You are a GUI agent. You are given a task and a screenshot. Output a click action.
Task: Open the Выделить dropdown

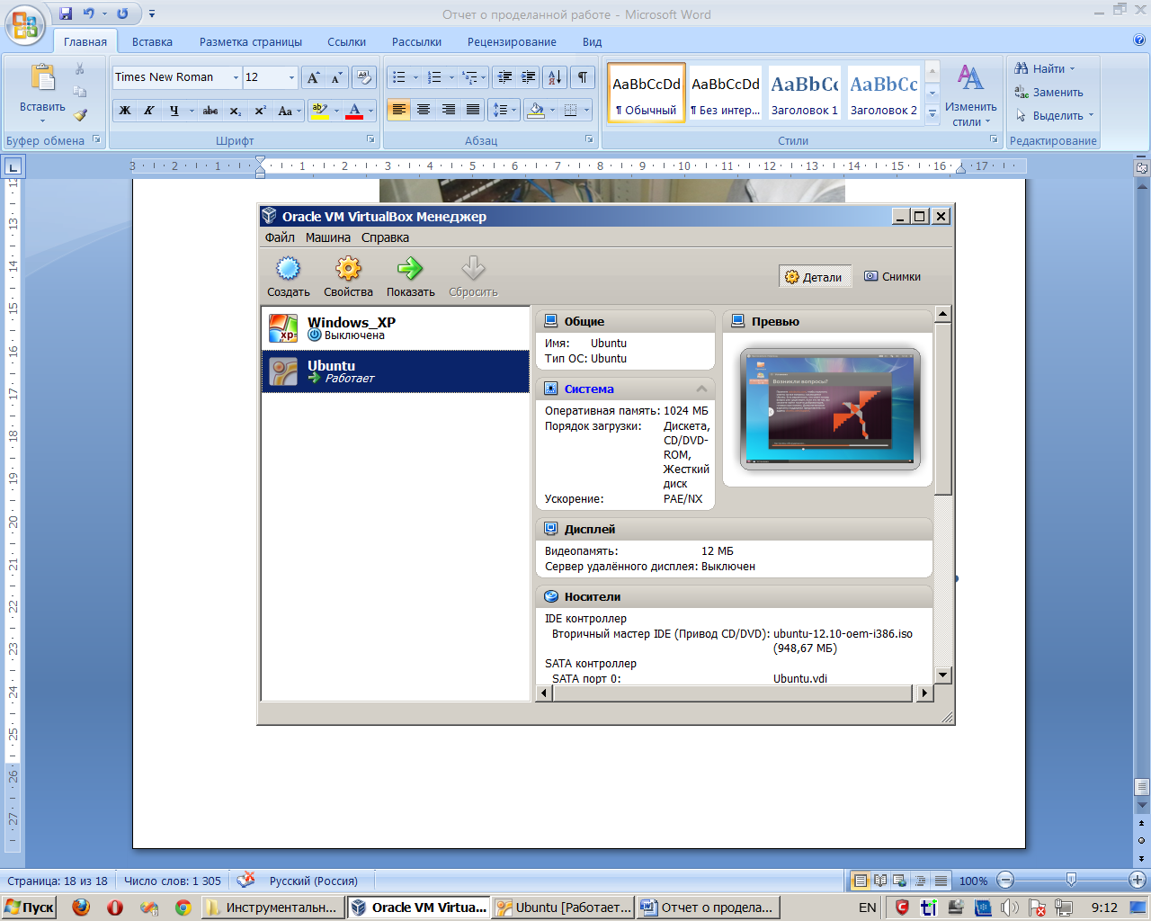(x=1054, y=115)
